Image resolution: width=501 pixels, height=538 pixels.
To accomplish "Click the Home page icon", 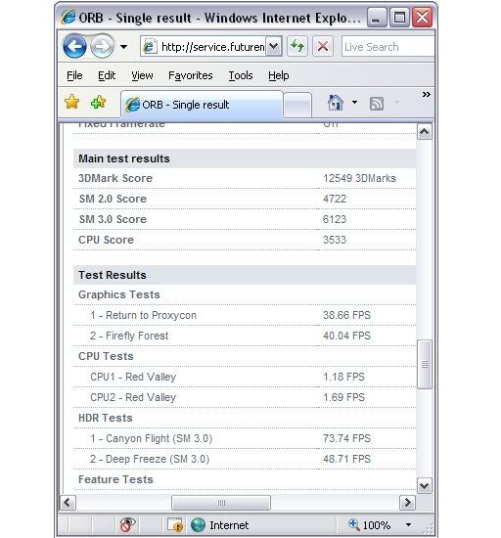I will tap(335, 103).
